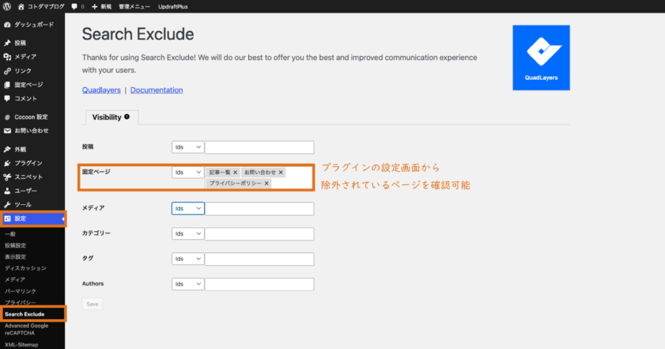The image size is (665, 349).
Task: Click the カテゴリー exclusion input field
Action: 260,234
